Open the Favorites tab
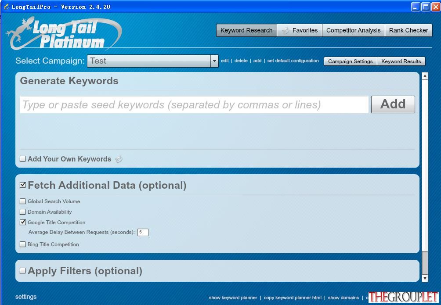 point(300,30)
